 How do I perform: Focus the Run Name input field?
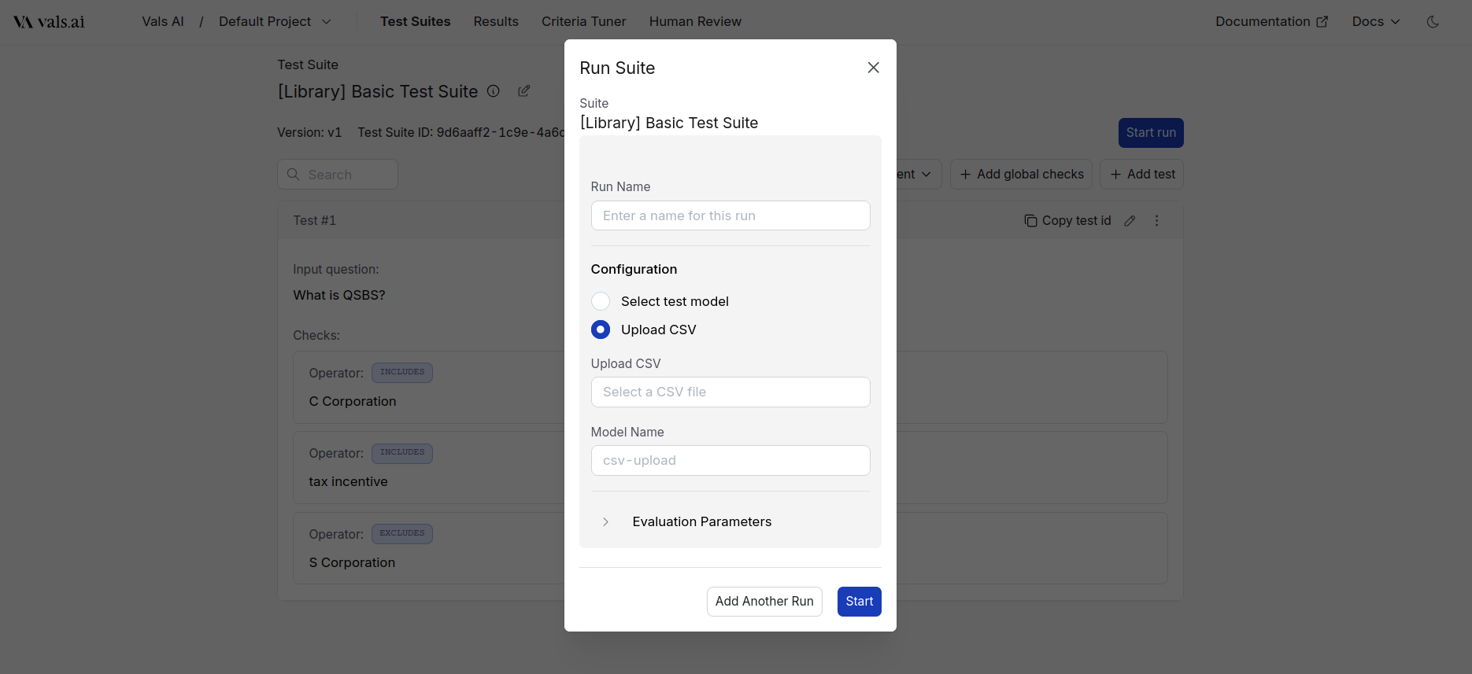730,215
